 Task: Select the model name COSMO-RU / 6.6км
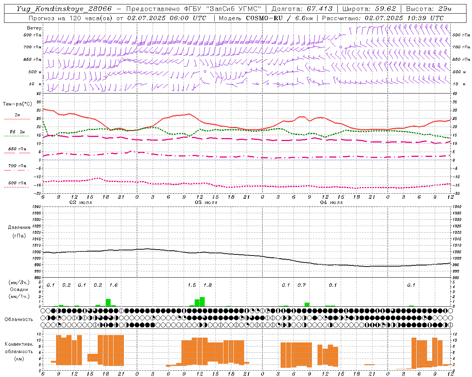279,18
